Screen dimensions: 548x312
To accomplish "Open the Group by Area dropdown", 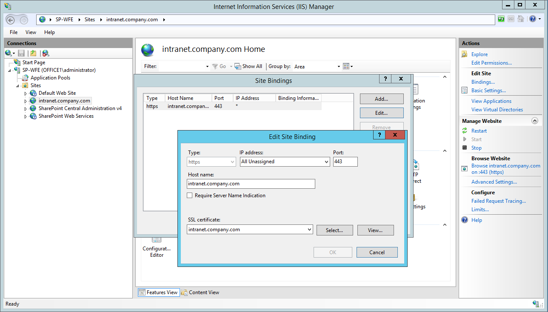I will point(339,66).
